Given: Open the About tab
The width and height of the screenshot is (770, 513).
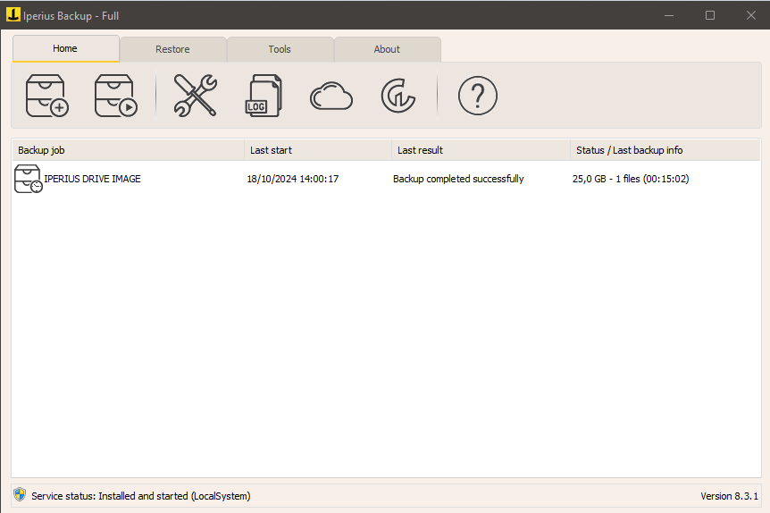Looking at the screenshot, I should 387,49.
